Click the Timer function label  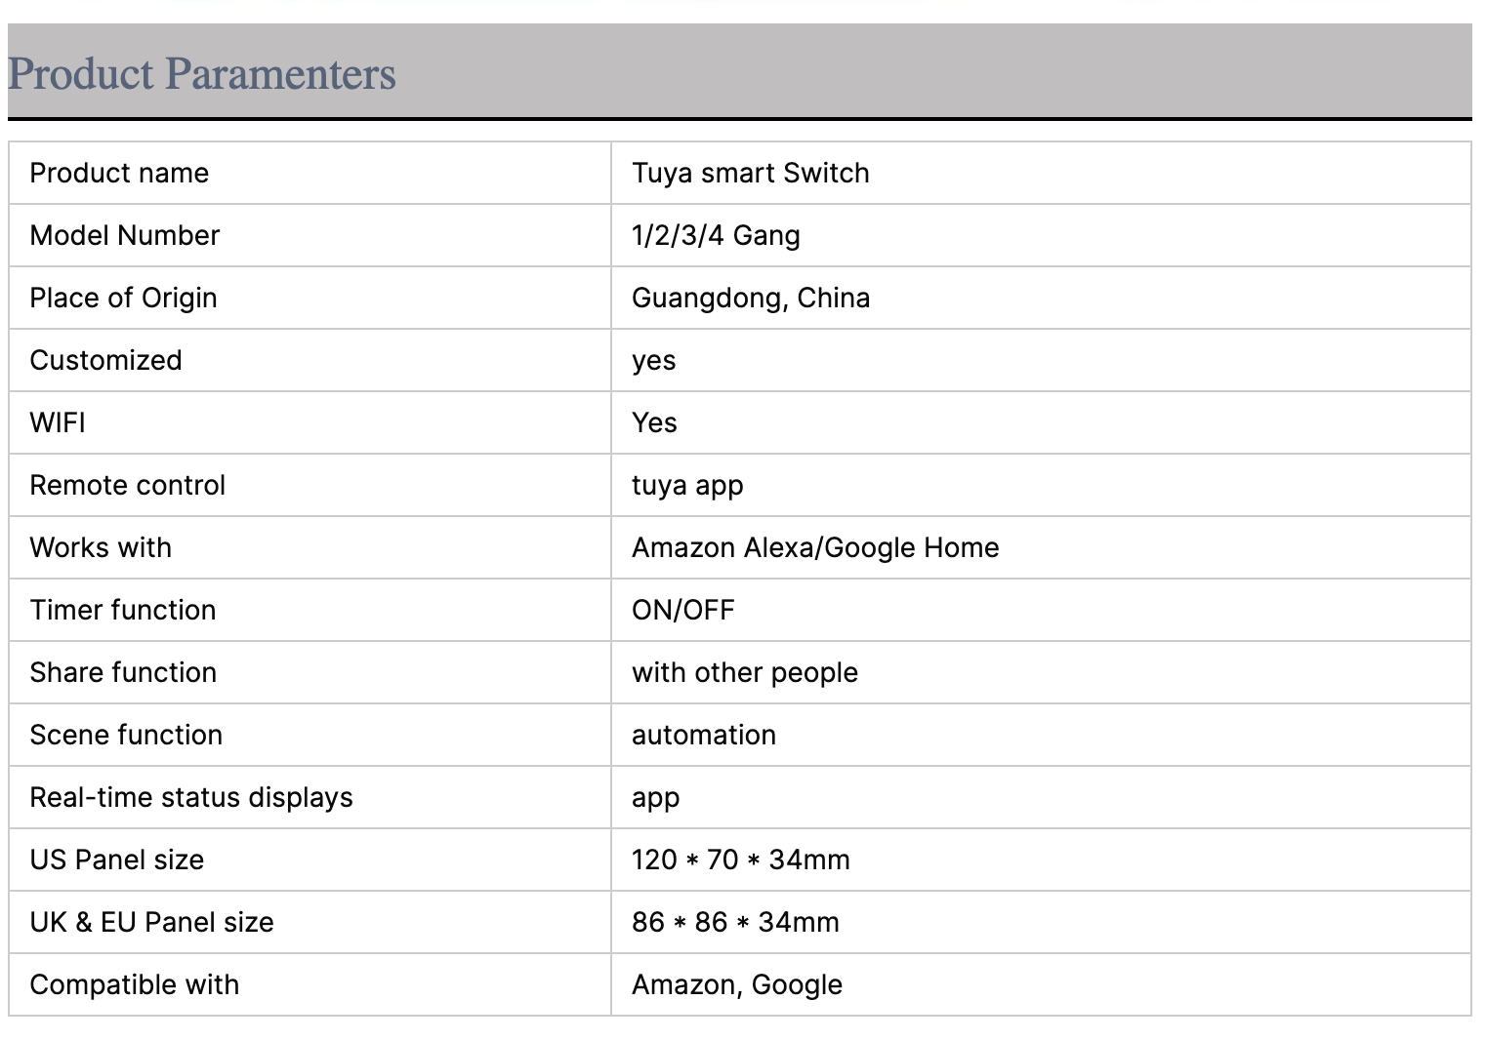point(123,611)
